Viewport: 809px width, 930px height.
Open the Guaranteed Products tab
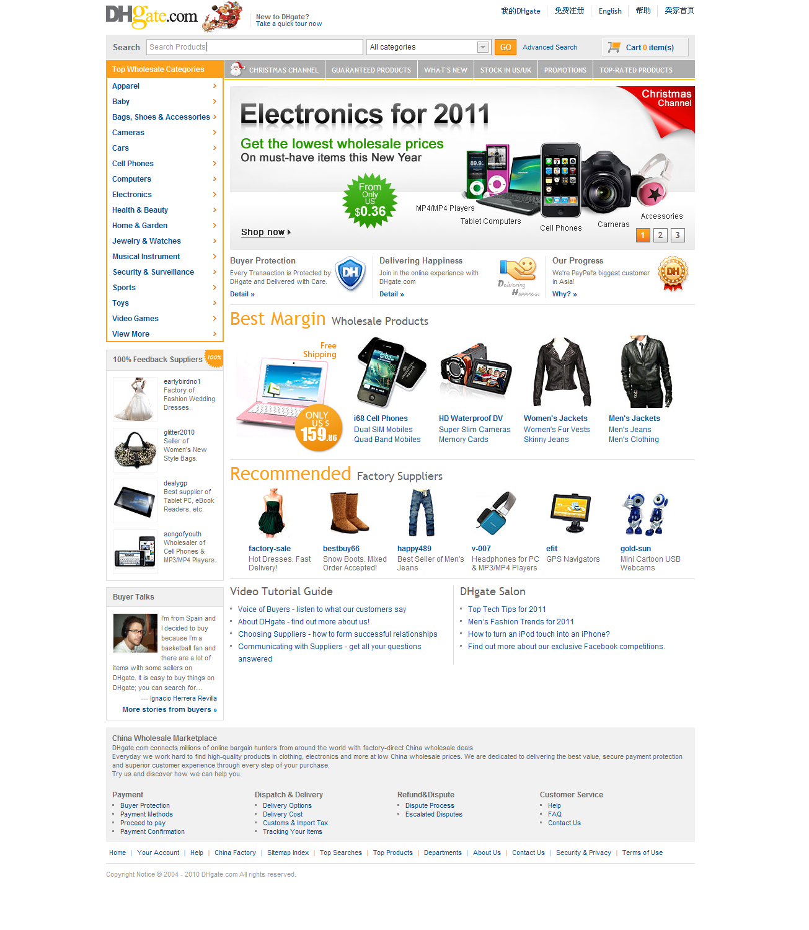371,70
